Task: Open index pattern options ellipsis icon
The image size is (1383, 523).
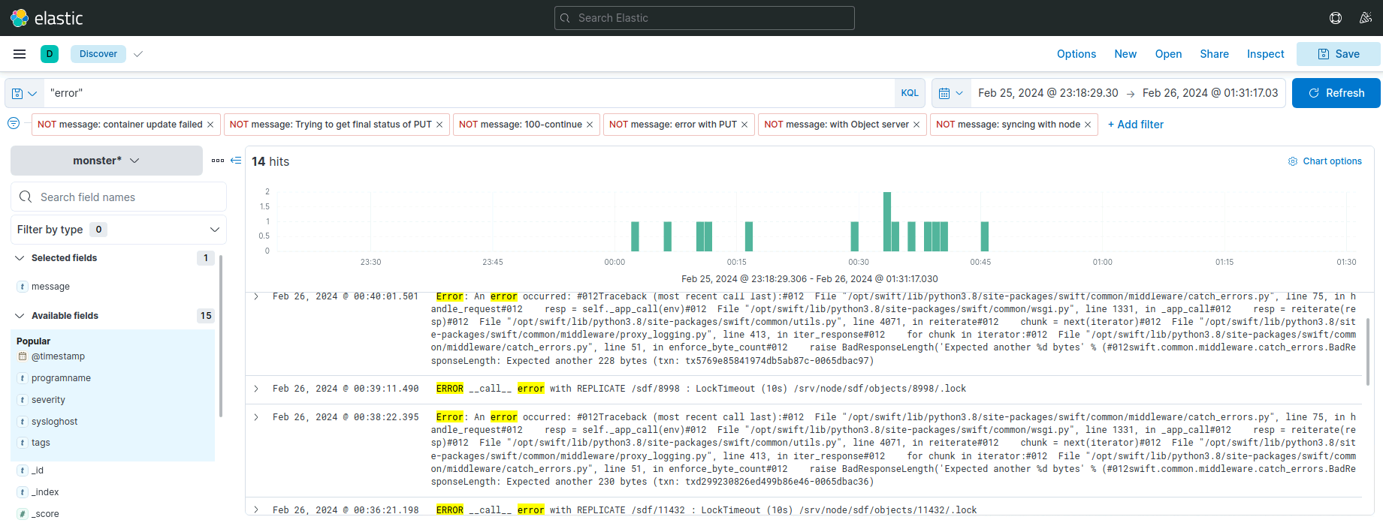Action: (218, 161)
